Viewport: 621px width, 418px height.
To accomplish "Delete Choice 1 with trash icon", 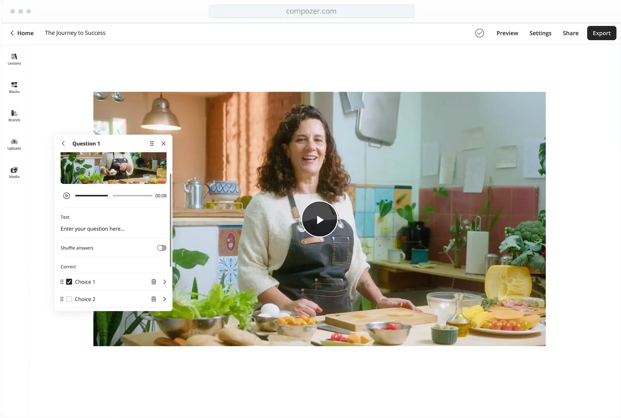I will point(154,282).
